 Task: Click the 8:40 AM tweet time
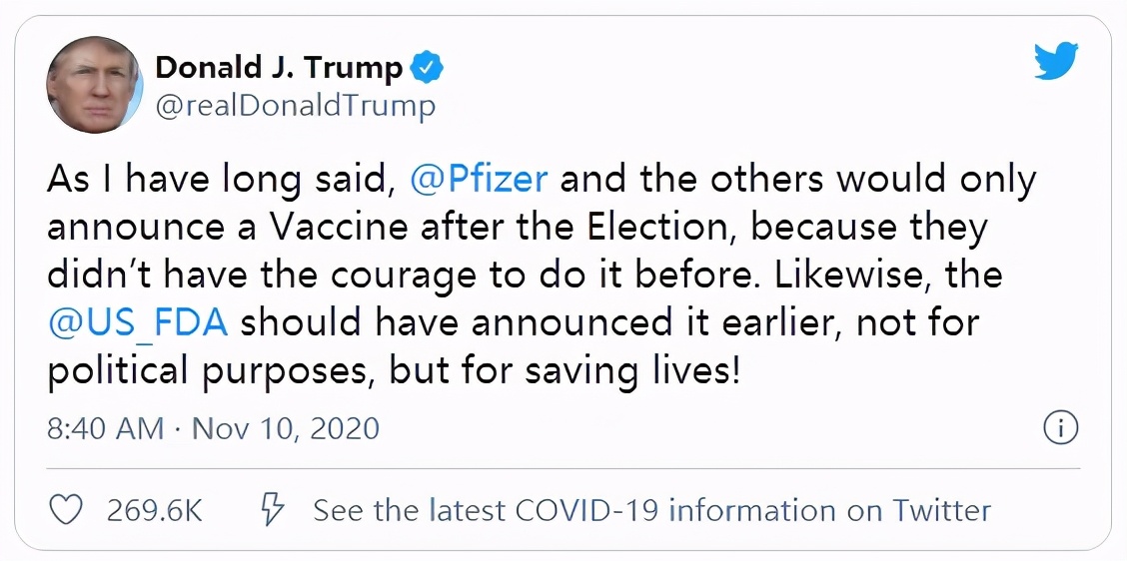(105, 429)
